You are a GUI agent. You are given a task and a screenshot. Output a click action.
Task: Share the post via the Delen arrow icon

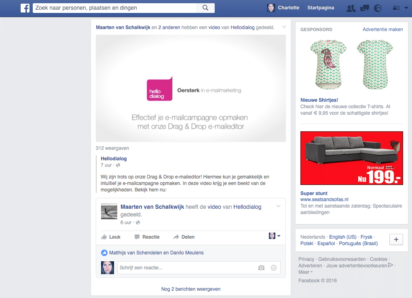[x=177, y=237]
